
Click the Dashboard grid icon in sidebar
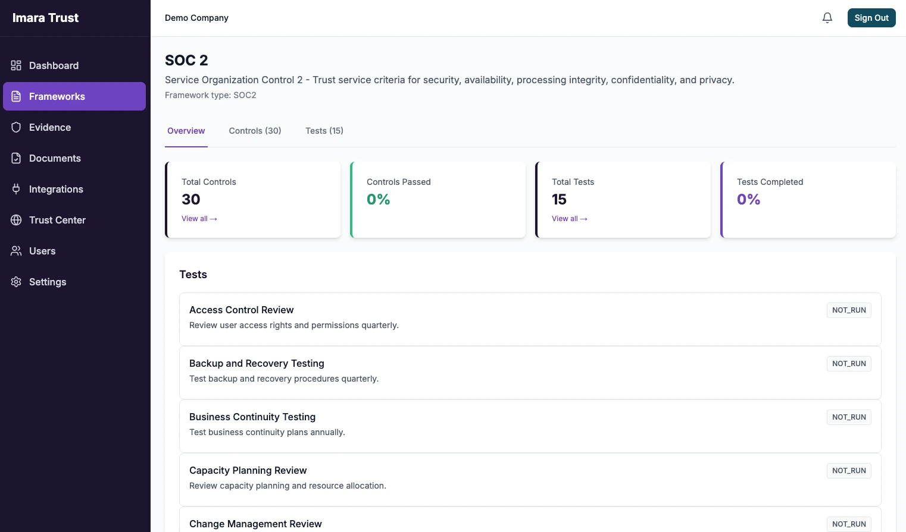click(16, 65)
